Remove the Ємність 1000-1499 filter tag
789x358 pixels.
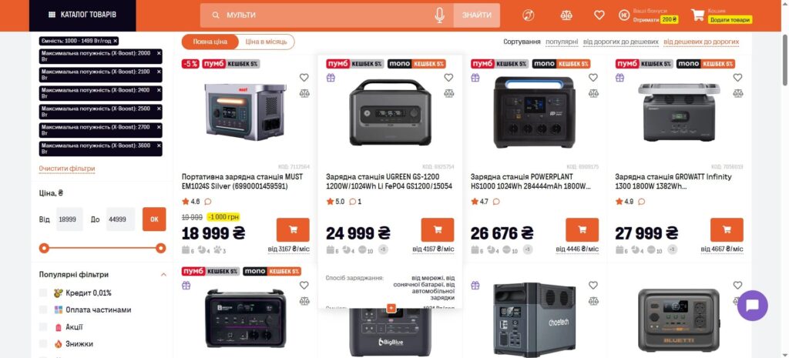(116, 41)
